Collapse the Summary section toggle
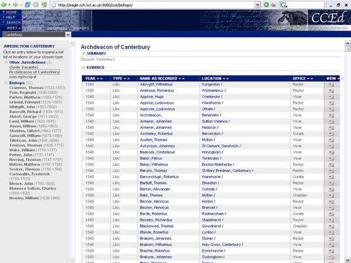Image resolution: width=351 pixels, height=263 pixels. (x=84, y=54)
